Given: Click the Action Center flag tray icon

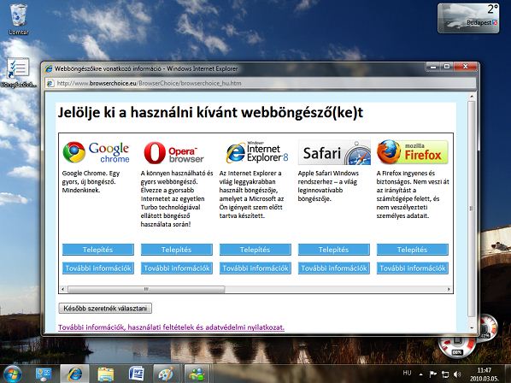Looking at the screenshot, I should point(432,374).
